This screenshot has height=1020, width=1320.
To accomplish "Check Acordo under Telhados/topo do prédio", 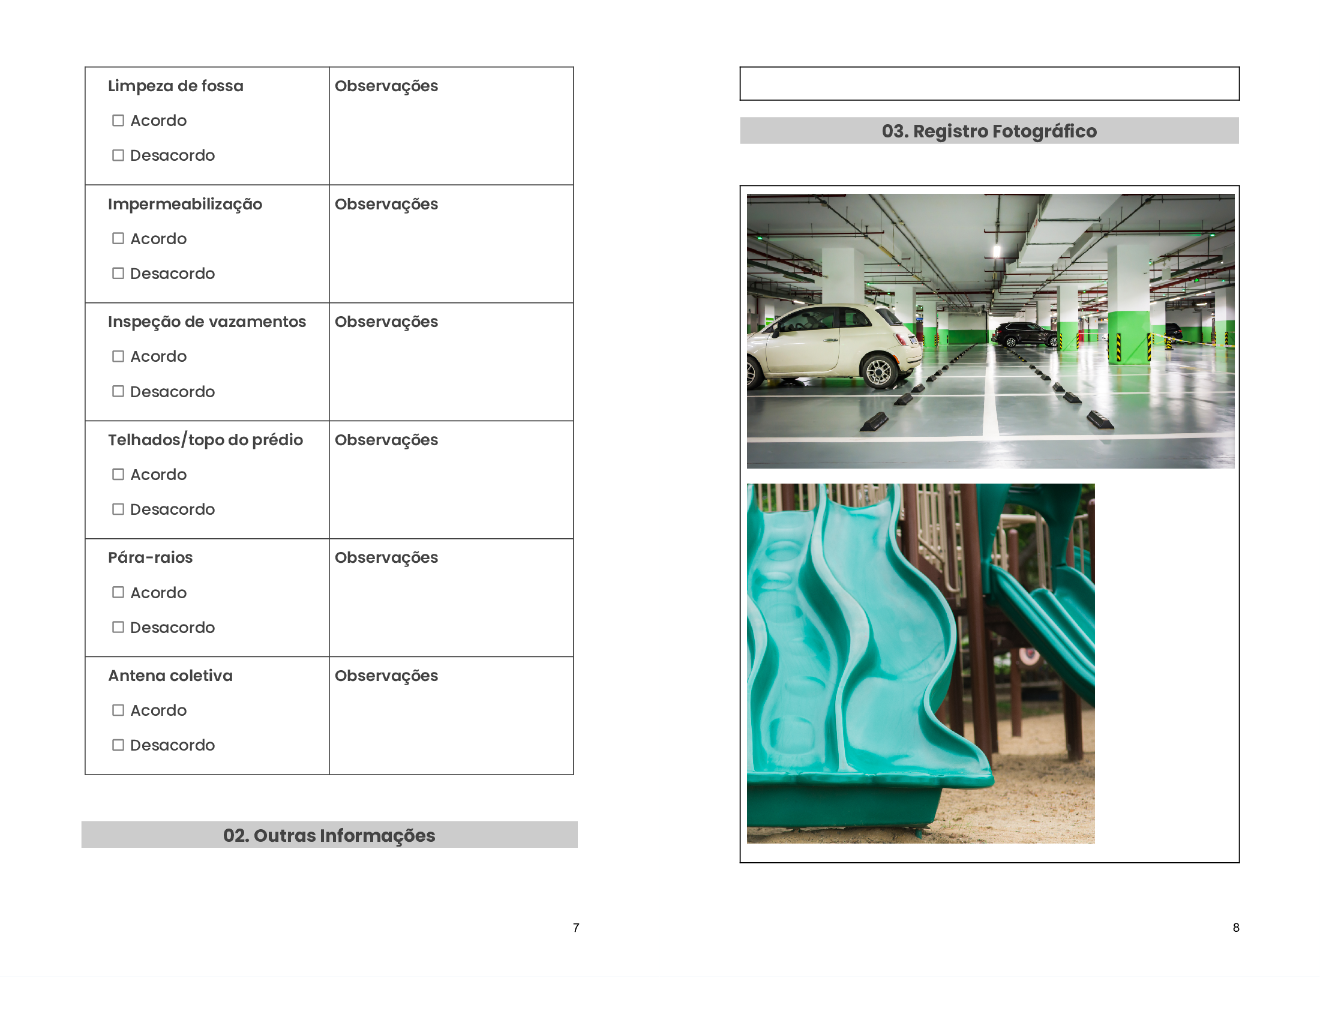I will pos(118,475).
